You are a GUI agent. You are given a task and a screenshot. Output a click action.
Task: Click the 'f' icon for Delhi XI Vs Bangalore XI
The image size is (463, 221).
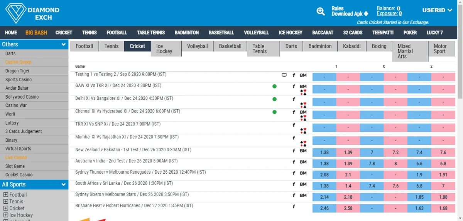pos(294,99)
